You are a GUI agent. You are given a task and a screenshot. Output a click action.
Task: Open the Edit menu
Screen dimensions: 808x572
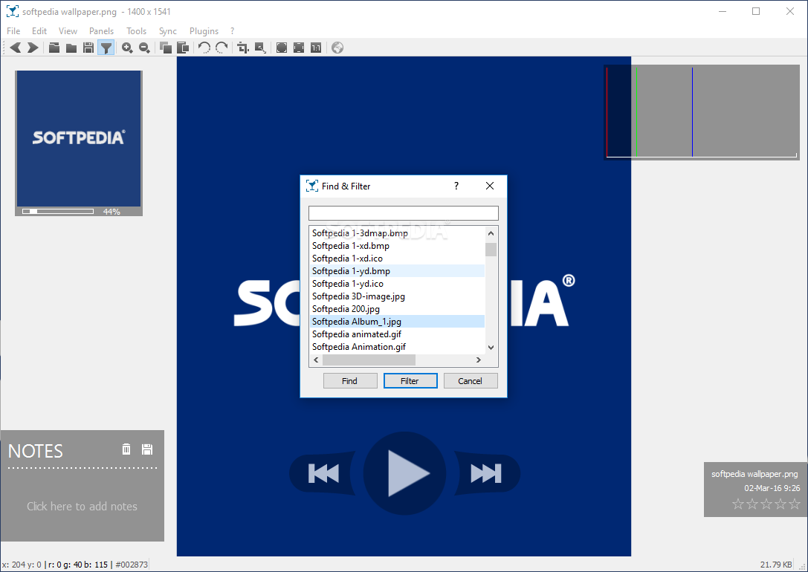point(39,31)
